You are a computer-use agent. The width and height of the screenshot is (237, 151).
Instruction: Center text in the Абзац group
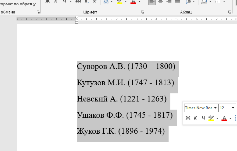click(x=160, y=1)
